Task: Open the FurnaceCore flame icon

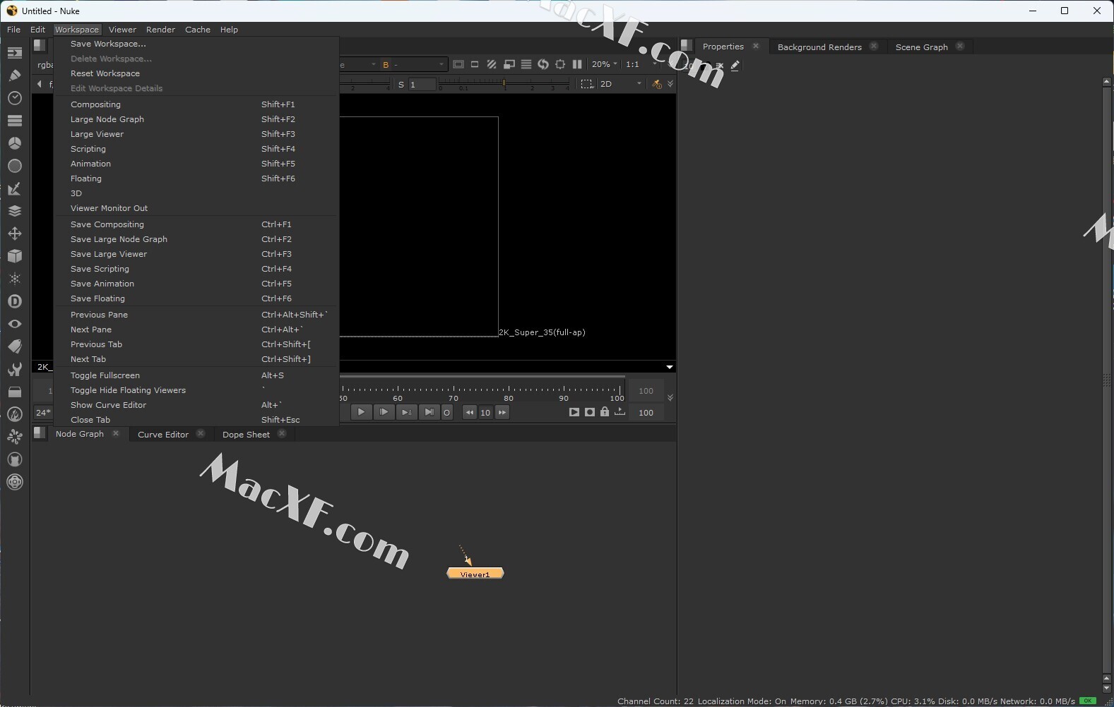Action: pyautogui.click(x=14, y=413)
